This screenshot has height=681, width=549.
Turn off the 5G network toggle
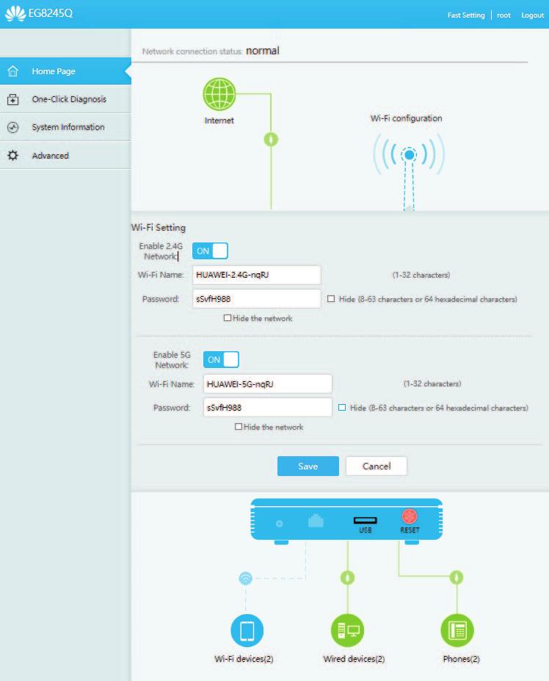pos(222,360)
